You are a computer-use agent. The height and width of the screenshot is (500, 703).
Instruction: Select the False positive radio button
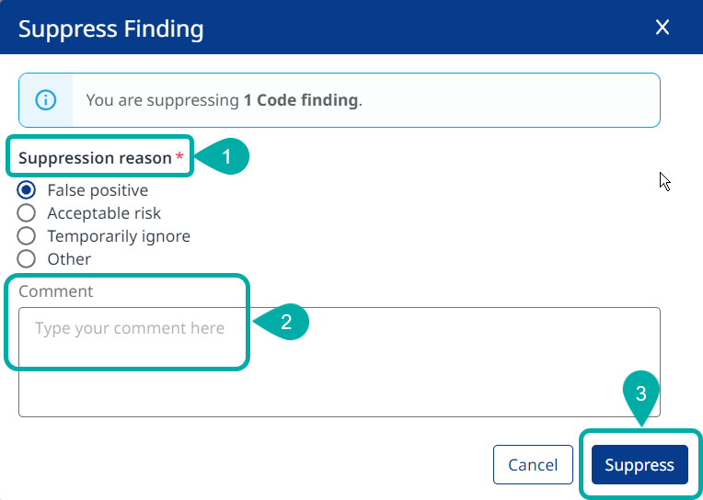pyautogui.click(x=27, y=190)
